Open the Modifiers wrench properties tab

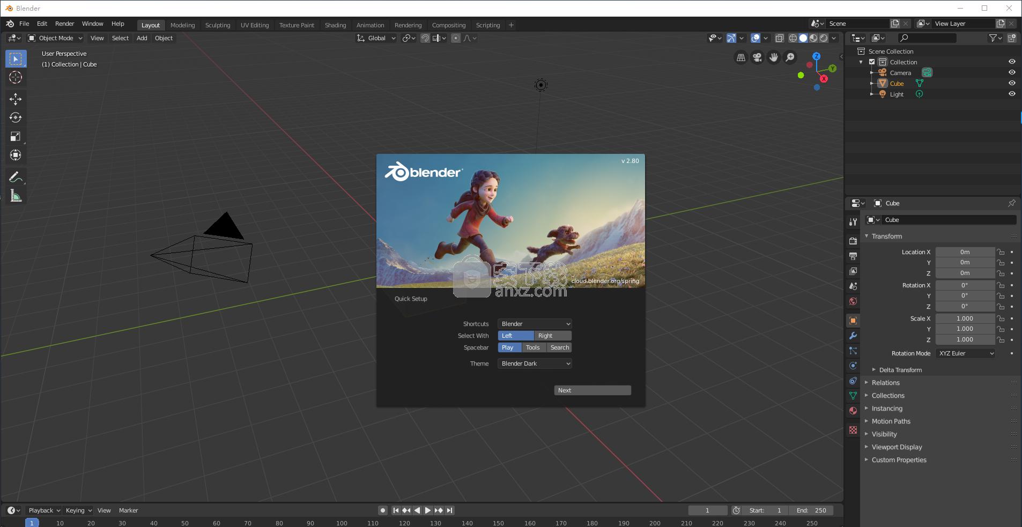coord(853,336)
